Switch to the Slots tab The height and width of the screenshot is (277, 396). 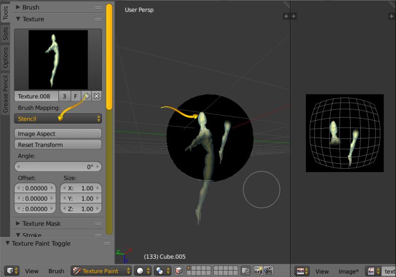coord(5,34)
